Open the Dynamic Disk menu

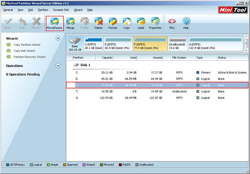pos(61,10)
